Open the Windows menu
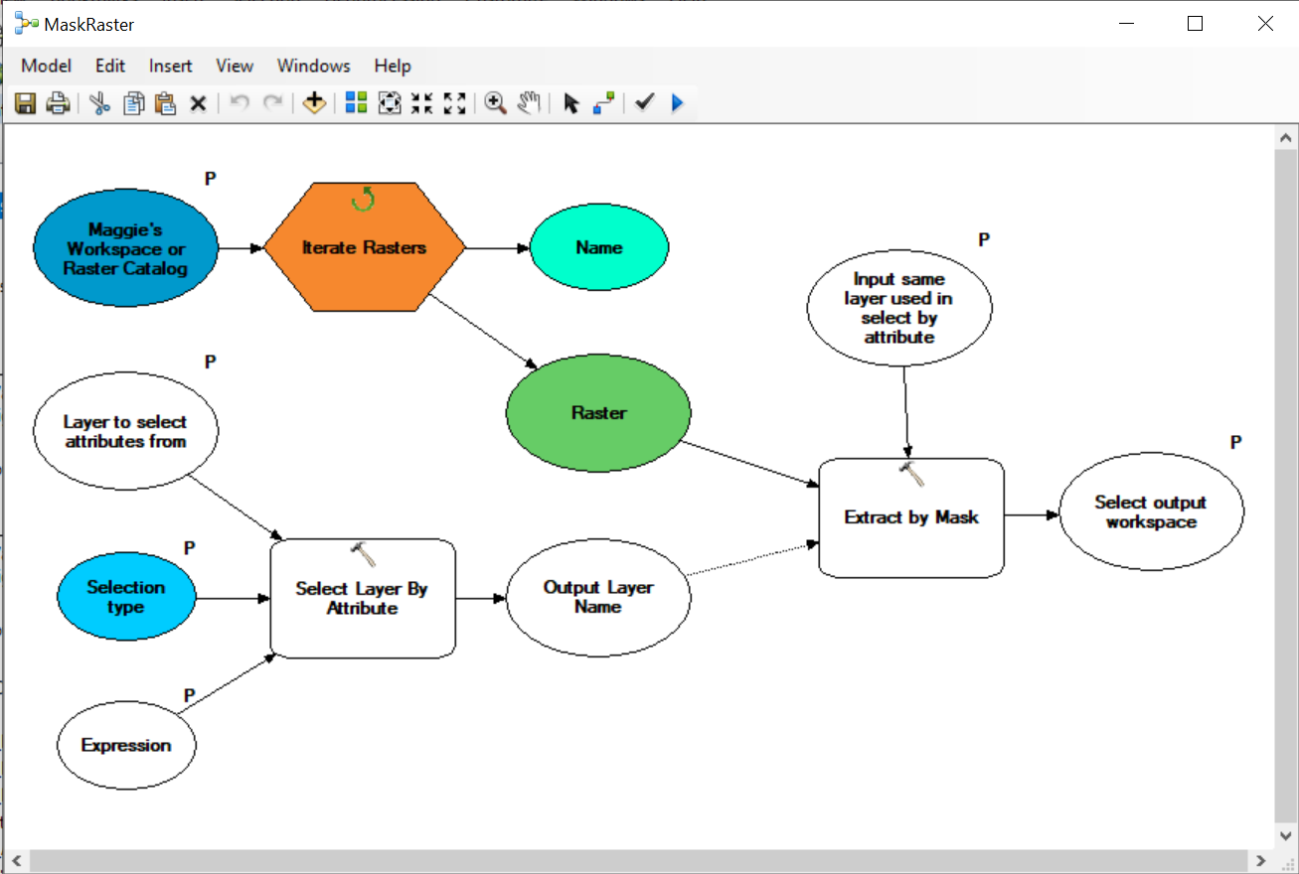 (x=313, y=66)
